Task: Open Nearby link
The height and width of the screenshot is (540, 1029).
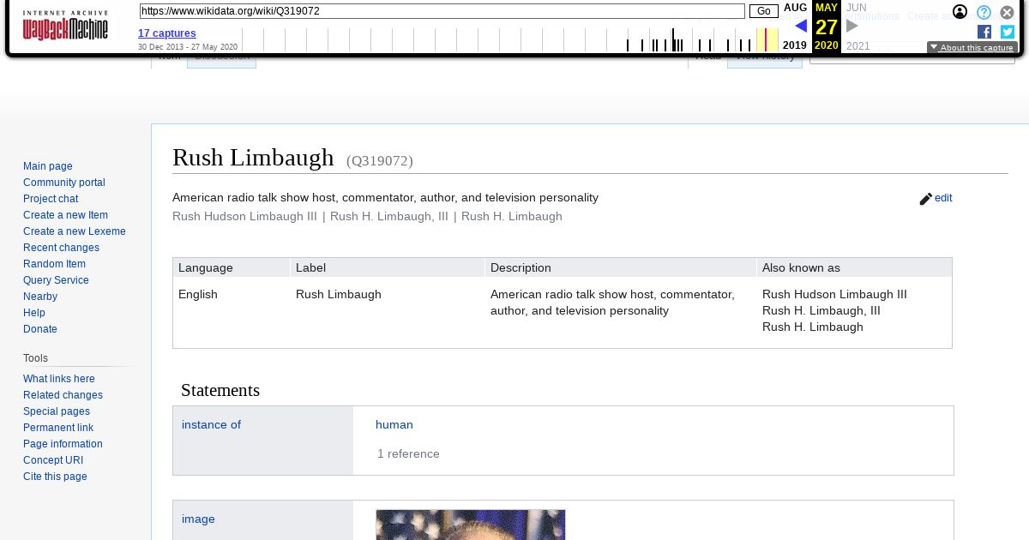Action: pos(40,297)
